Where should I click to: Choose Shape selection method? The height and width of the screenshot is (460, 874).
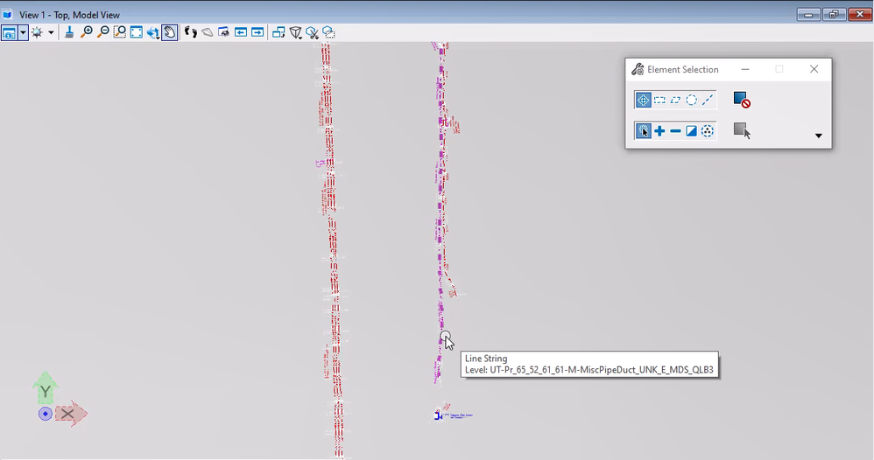pyautogui.click(x=675, y=101)
